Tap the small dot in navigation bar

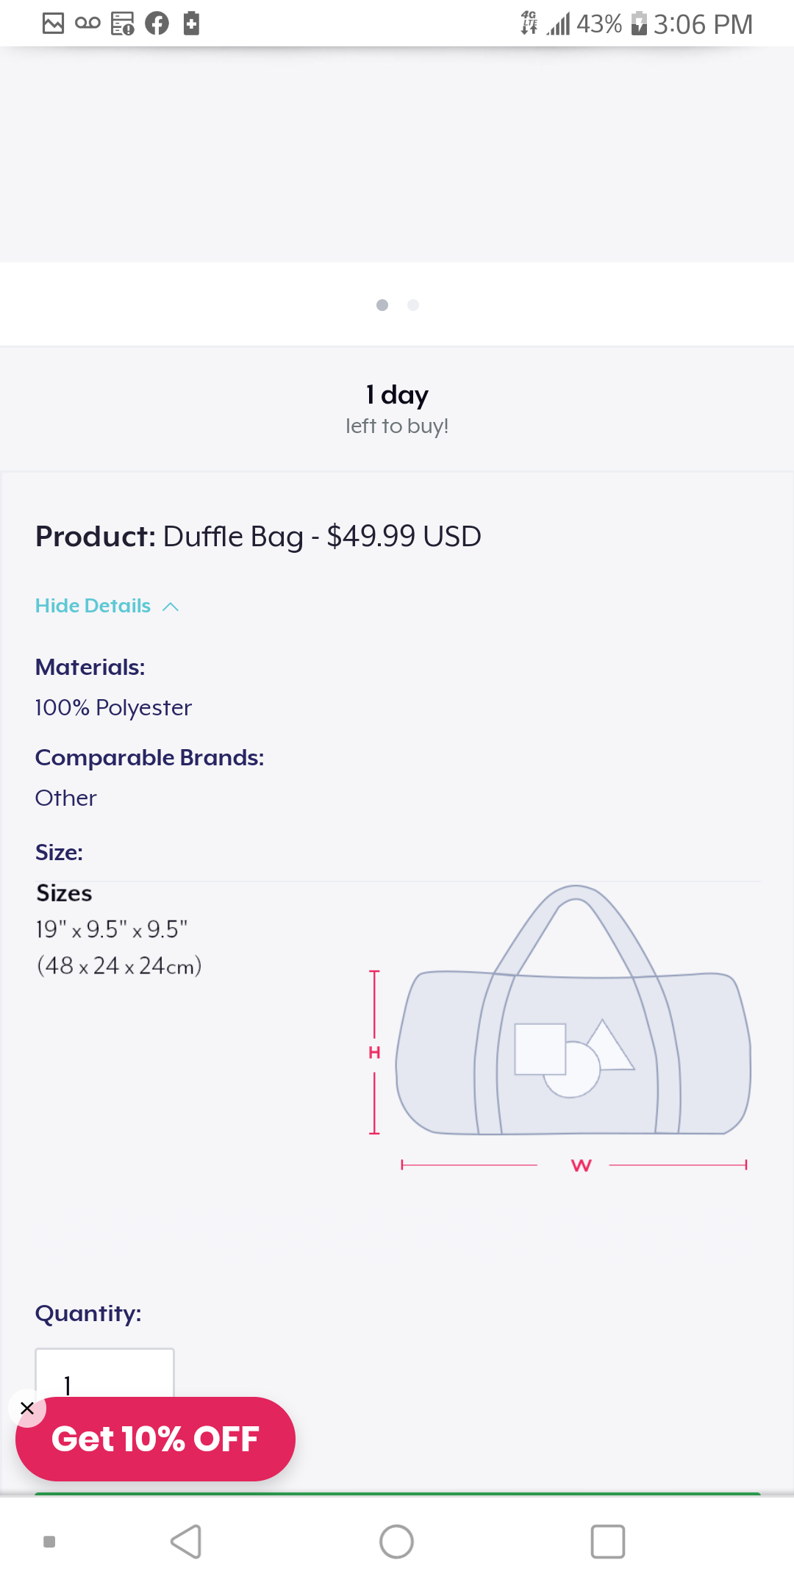[x=49, y=1542]
